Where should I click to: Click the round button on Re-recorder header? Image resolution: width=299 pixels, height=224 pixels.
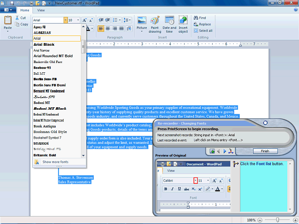[265, 123]
